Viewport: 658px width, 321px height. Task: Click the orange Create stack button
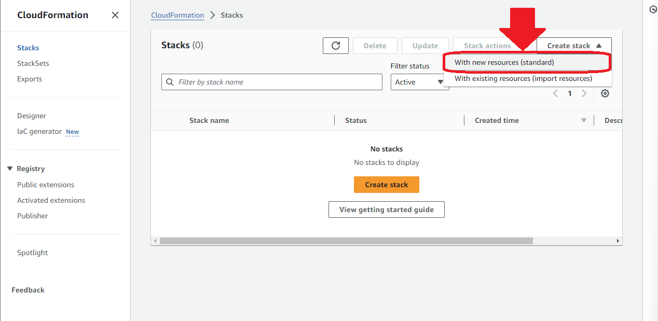coord(387,185)
